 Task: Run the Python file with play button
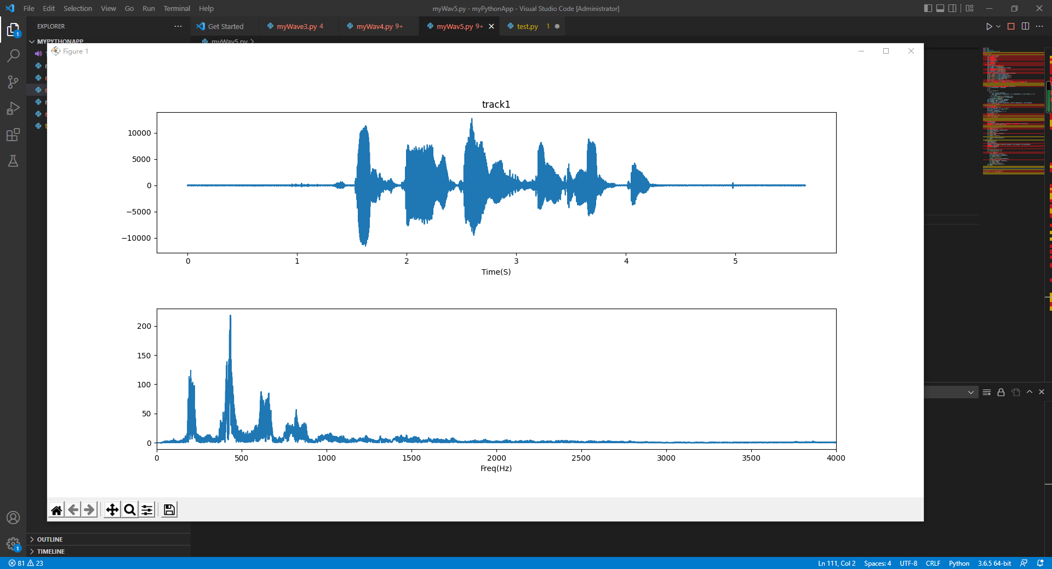click(989, 26)
